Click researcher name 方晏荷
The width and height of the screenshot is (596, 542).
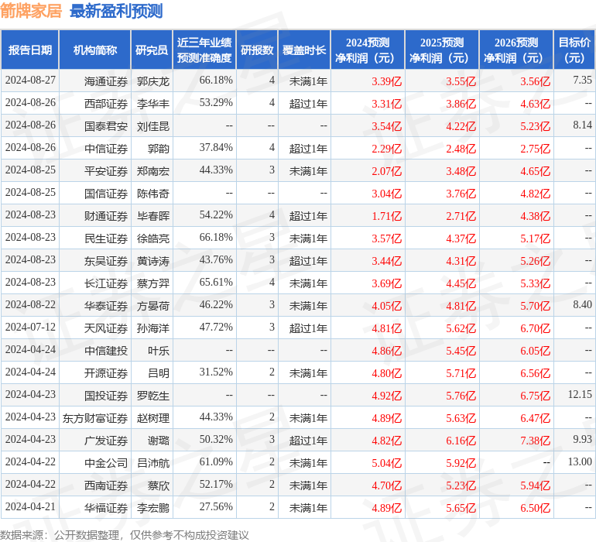[x=153, y=306]
